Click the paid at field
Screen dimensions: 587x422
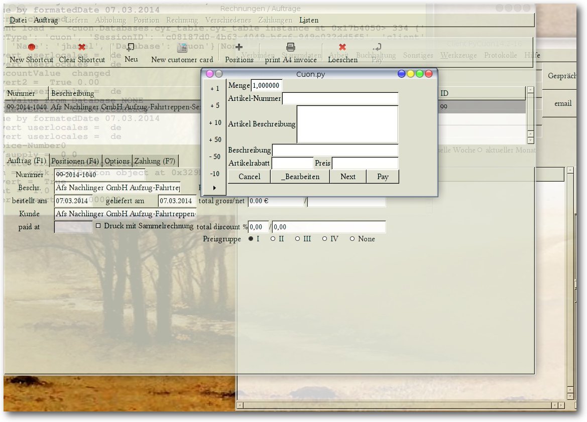click(73, 227)
